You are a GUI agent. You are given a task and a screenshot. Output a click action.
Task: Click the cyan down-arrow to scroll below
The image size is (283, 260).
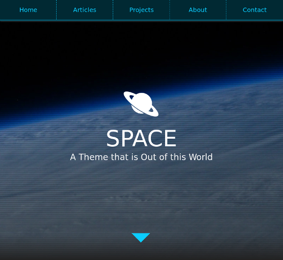click(x=141, y=238)
